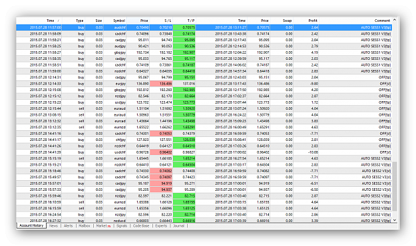Sort by the Size column header
The height and width of the screenshot is (246, 416).
94,21
